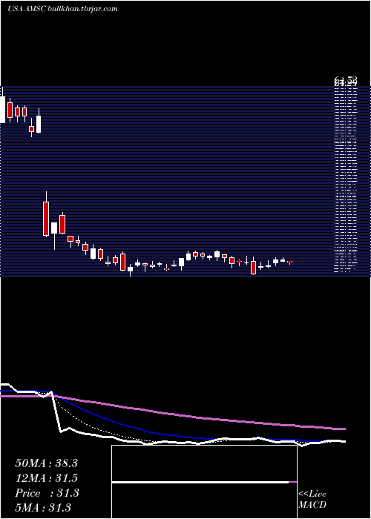Click the 12MA : 31.5 value
The height and width of the screenshot is (519, 371).
click(x=46, y=478)
